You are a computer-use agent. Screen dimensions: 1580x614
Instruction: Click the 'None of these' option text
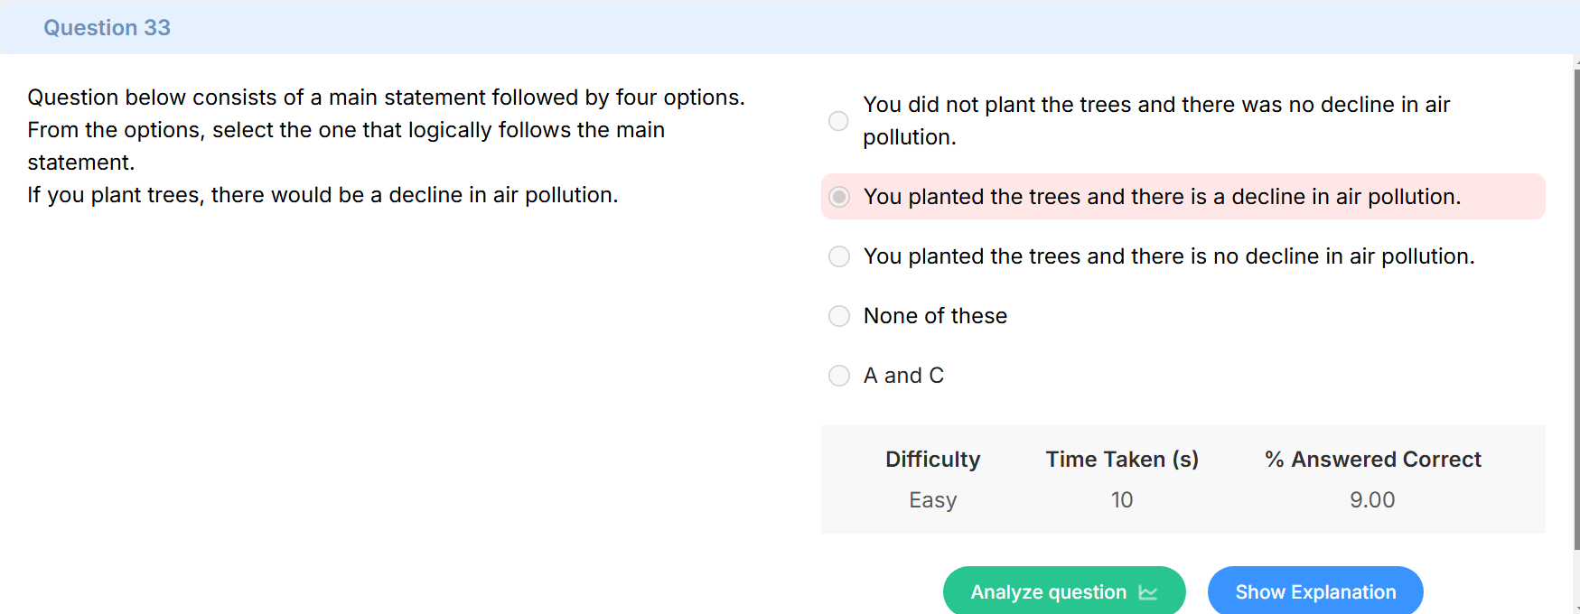point(935,316)
